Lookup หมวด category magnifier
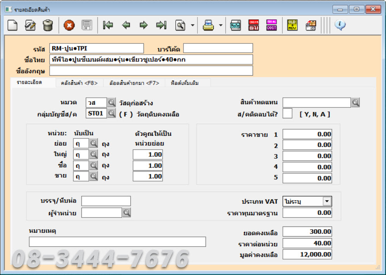Screen dimensions: 386x275 (111, 102)
